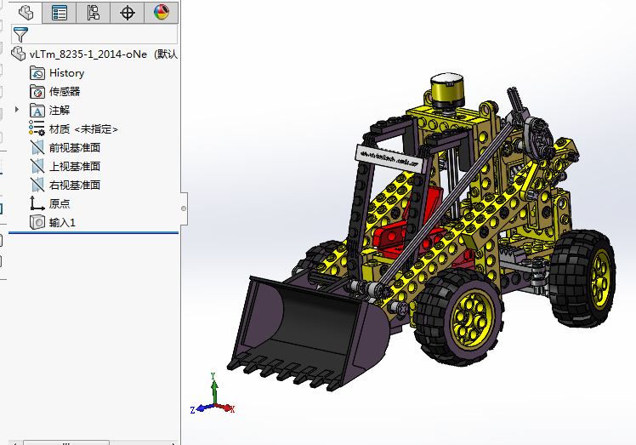Expand the 注解 annotations node arrow
This screenshot has height=445, width=636.
click(x=17, y=110)
